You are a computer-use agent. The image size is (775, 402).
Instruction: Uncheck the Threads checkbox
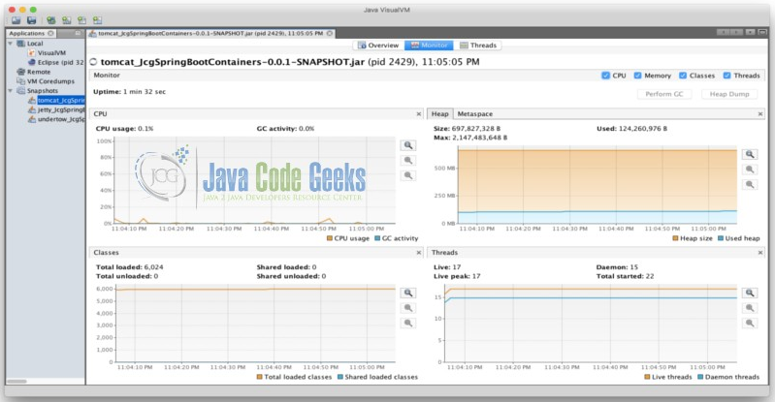tap(727, 76)
